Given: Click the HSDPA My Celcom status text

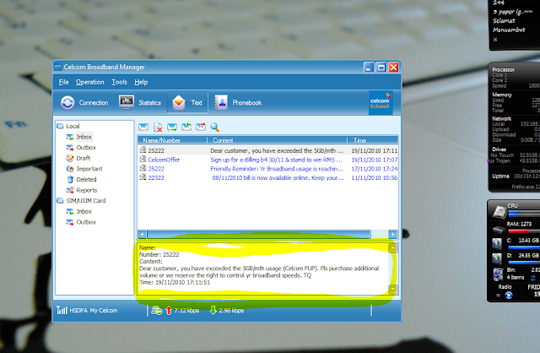Looking at the screenshot, I should coord(94,310).
